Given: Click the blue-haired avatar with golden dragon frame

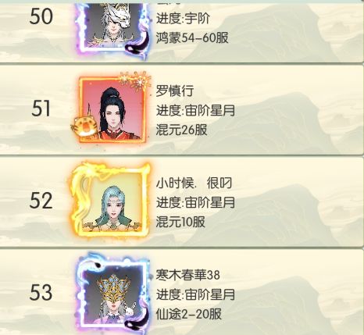Looking at the screenshot, I should (x=112, y=200).
